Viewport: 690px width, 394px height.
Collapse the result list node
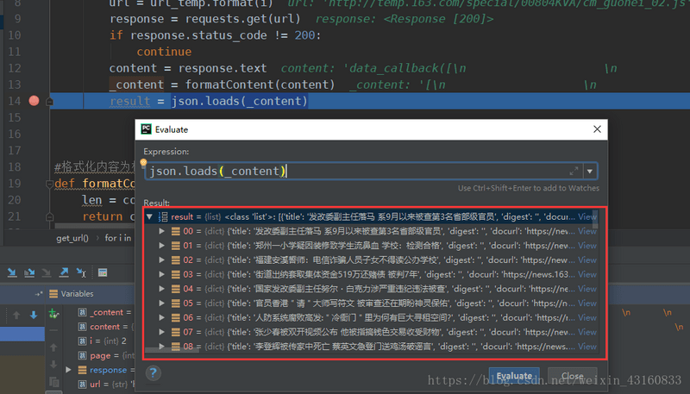click(149, 216)
